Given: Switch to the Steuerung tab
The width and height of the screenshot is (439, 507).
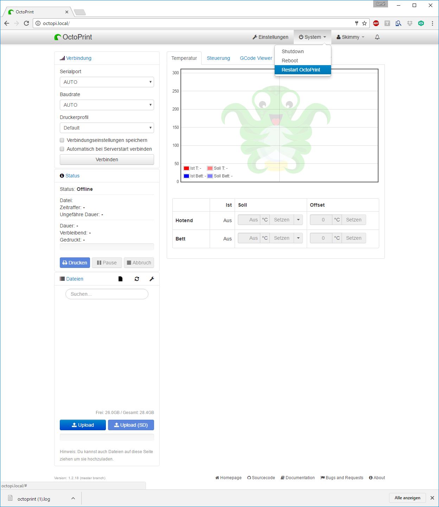Looking at the screenshot, I should tap(218, 58).
